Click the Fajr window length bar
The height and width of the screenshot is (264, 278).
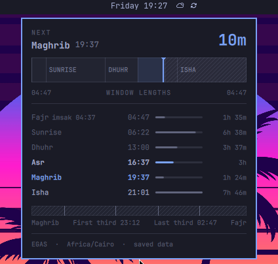point(179,118)
